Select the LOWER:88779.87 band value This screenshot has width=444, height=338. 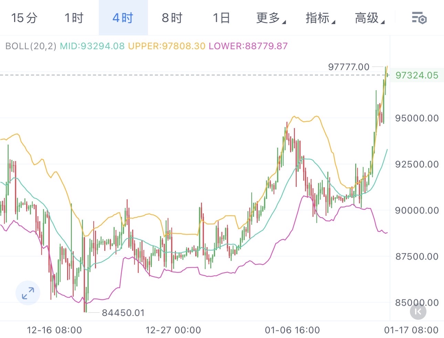point(248,46)
